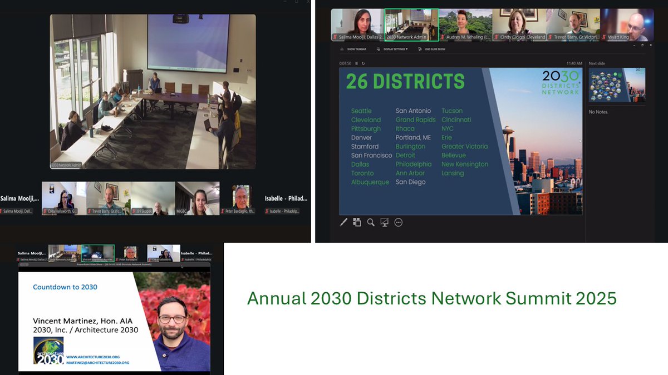This screenshot has width=668, height=375.
Task: Click the 'No Notes.' notes area
Action: click(x=598, y=112)
